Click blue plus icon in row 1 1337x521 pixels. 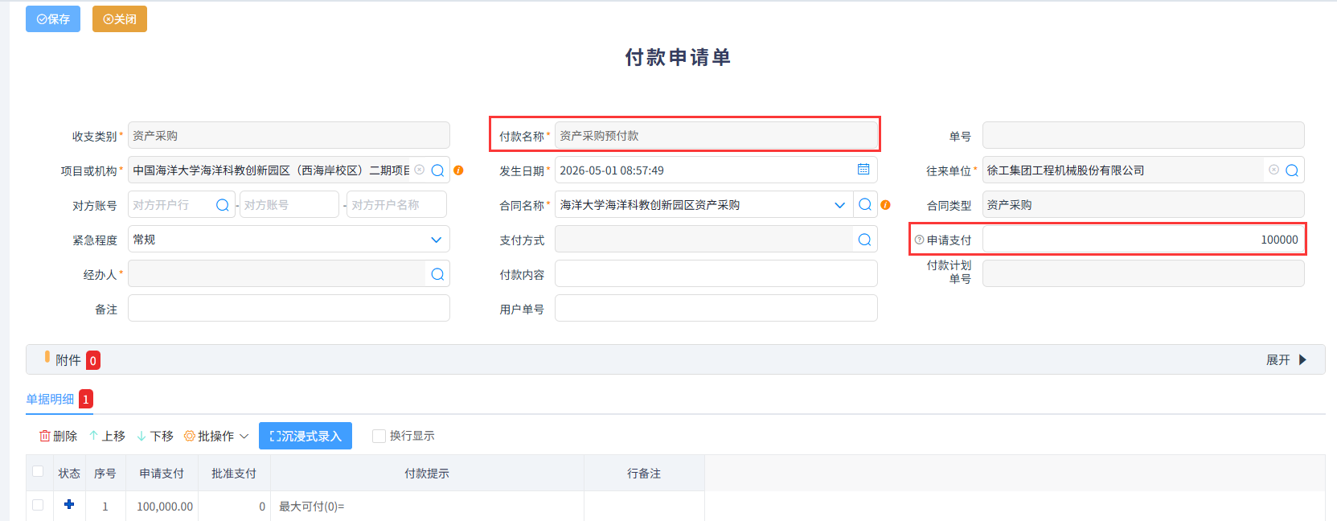(69, 504)
